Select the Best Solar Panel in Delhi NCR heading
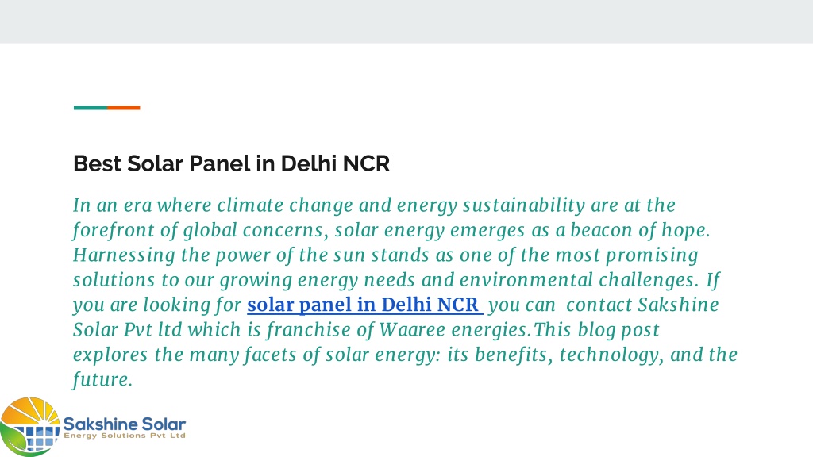Viewport: 813px width, 457px height. (x=231, y=163)
